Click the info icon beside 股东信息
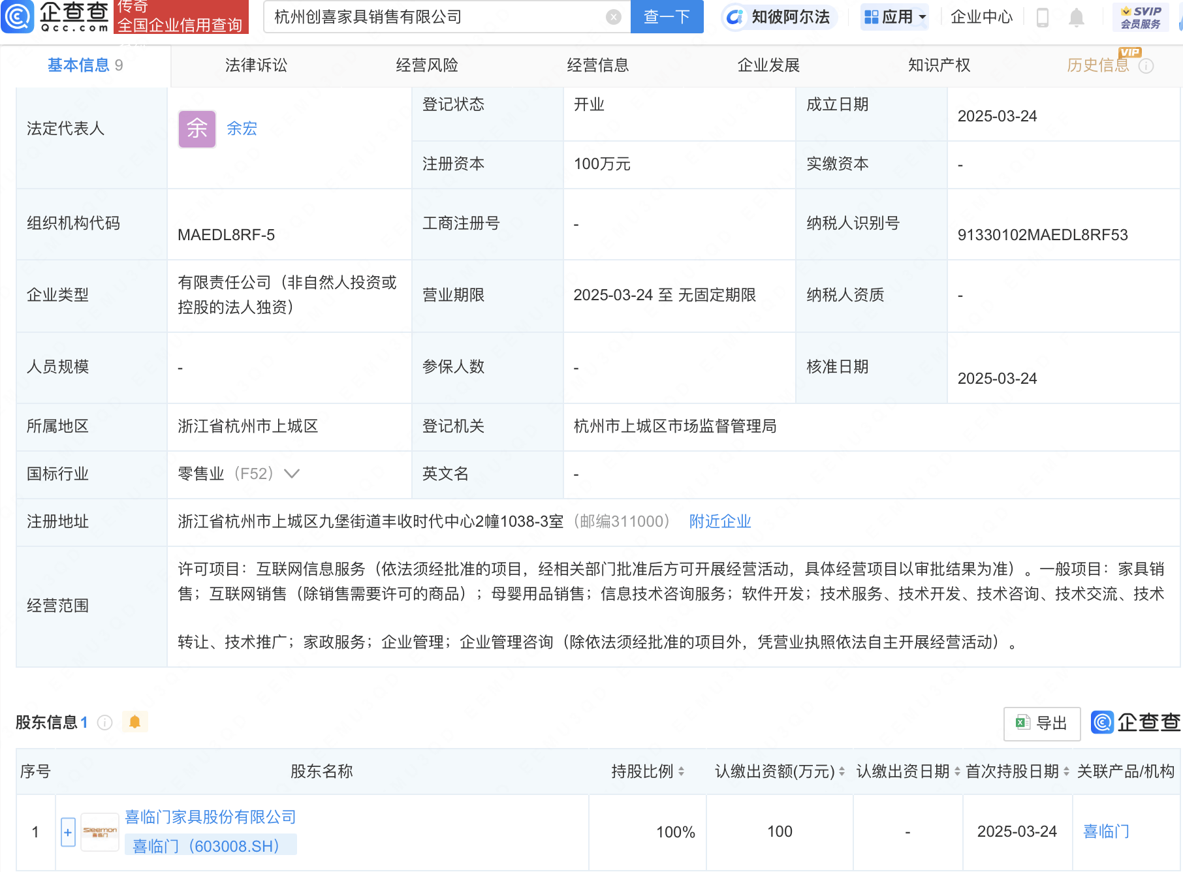 pos(104,723)
